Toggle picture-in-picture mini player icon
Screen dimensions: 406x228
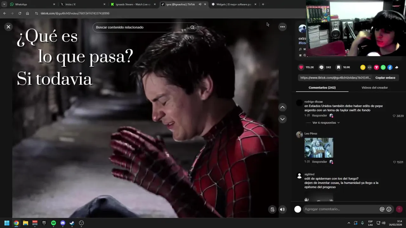pos(272,209)
